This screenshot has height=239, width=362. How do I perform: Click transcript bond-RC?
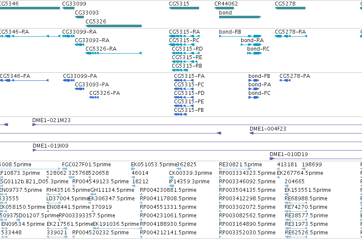coord(258,48)
